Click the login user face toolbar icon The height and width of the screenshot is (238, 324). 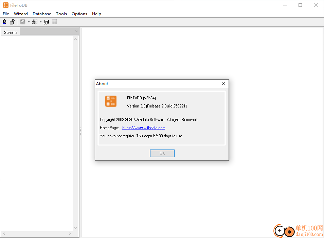tap(4, 22)
